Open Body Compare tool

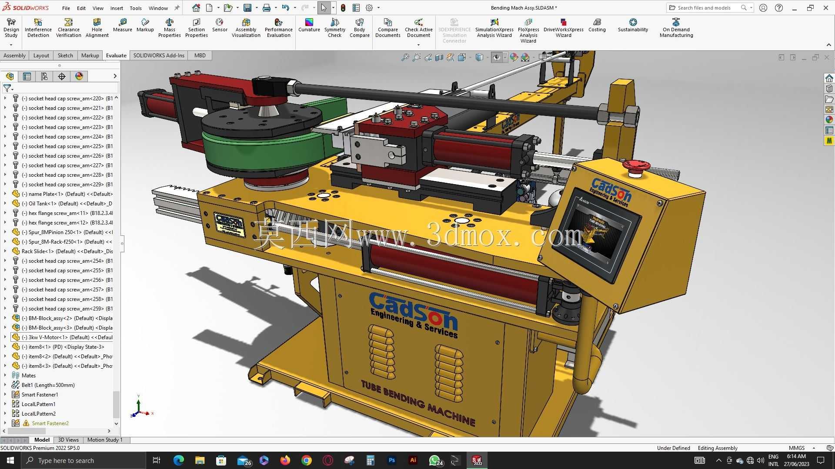click(360, 28)
